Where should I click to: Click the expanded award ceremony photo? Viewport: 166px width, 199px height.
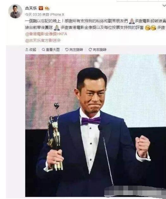tap(95, 125)
